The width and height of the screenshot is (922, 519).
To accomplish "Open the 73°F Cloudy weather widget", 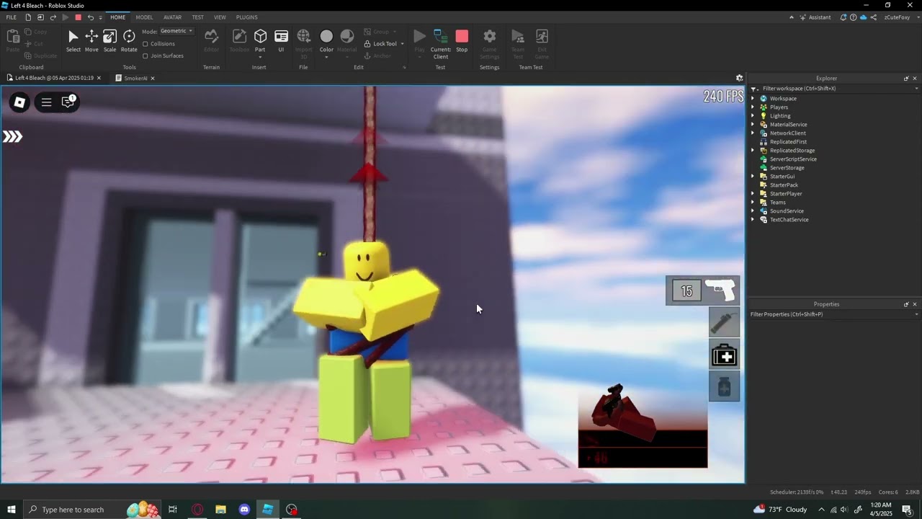I will pos(780,510).
